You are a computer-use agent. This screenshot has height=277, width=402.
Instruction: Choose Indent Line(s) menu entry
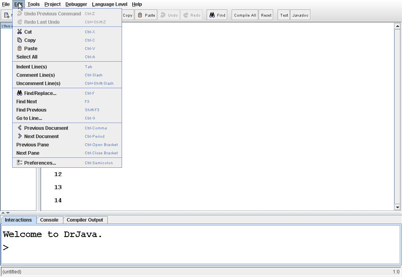pos(67,66)
